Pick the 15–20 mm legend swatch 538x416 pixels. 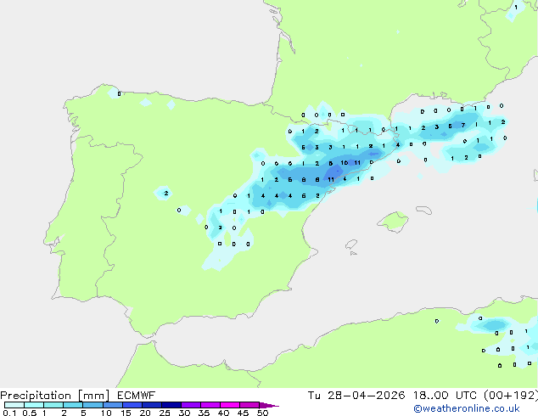pyautogui.click(x=132, y=405)
